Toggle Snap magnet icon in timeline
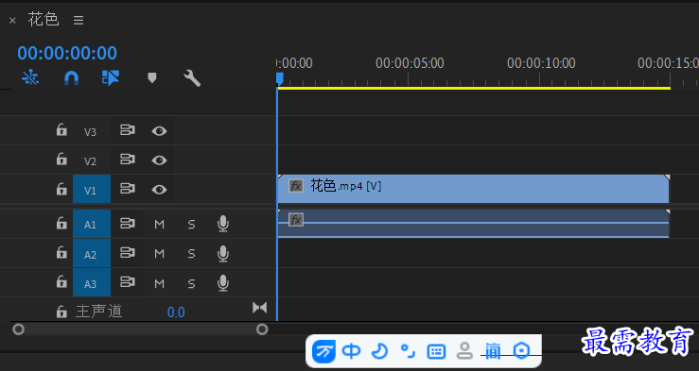The height and width of the screenshot is (371, 699). (x=71, y=78)
